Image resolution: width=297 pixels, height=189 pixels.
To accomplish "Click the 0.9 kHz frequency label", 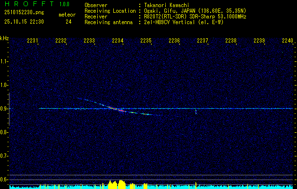I will coord(4,109).
